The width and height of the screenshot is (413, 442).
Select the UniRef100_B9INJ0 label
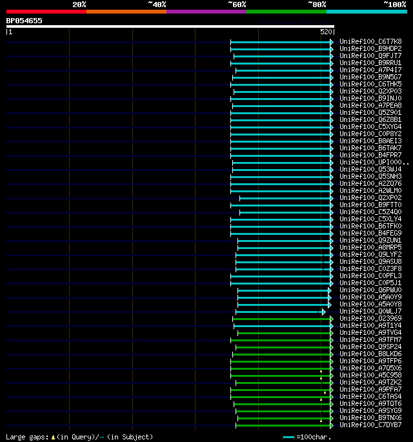pyautogui.click(x=370, y=98)
